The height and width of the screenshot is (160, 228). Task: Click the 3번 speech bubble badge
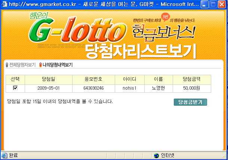pos(165,17)
